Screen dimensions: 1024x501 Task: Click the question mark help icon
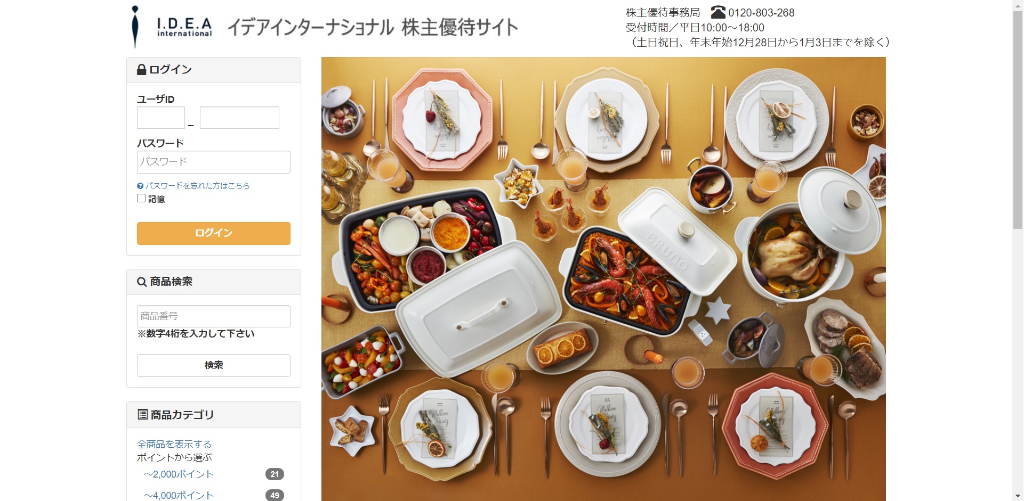pyautogui.click(x=140, y=186)
